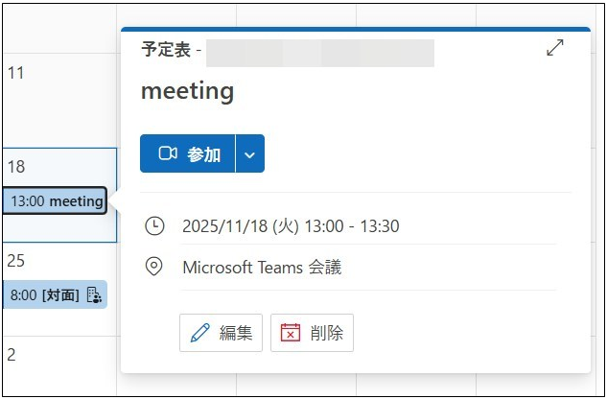Click the attendee icon on the 8:00 event
The image size is (607, 399).
[x=94, y=294]
